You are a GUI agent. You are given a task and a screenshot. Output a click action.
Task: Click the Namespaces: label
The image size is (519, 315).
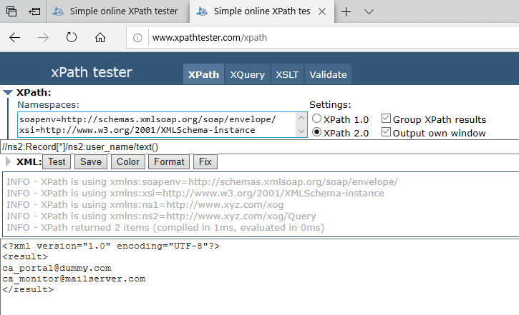pyautogui.click(x=49, y=105)
